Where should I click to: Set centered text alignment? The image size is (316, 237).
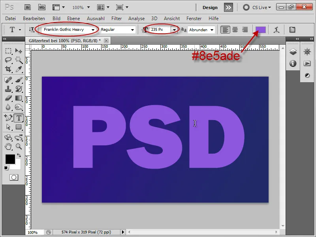click(235, 30)
